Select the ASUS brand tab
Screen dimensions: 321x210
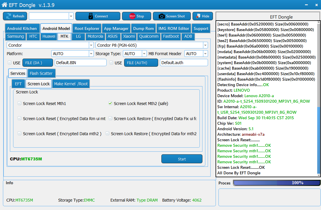click(113, 37)
